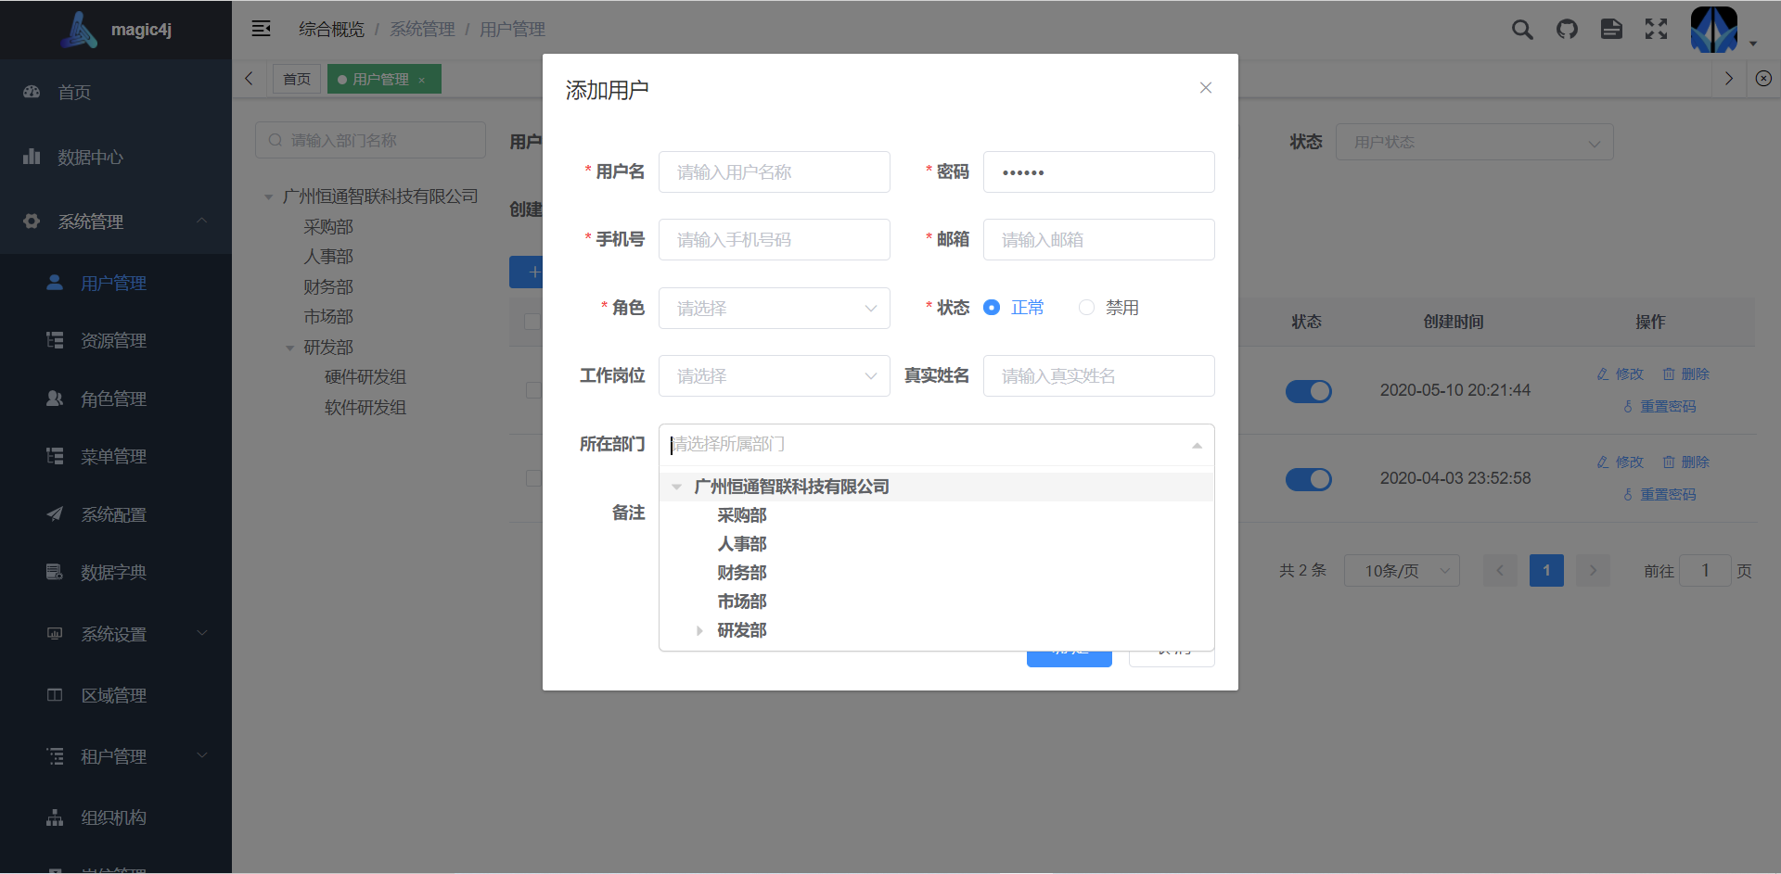Focus the 手机号 input field
Screen dimensions: 1781x874
[775, 240]
